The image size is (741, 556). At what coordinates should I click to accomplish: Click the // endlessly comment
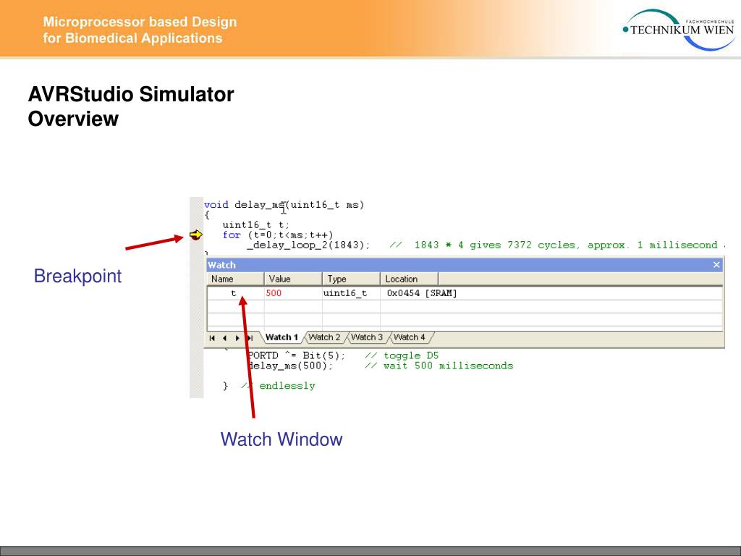278,386
